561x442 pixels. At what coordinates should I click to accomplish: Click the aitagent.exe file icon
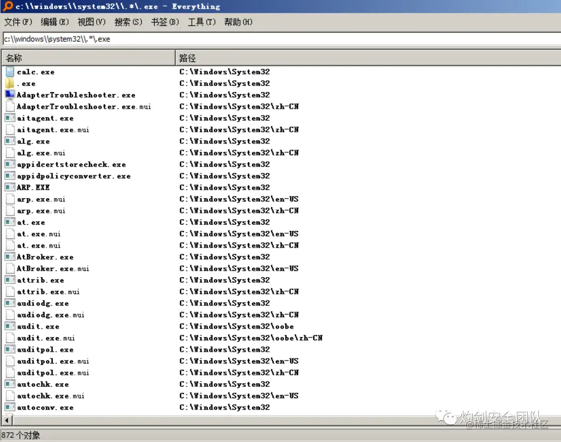tap(10, 118)
